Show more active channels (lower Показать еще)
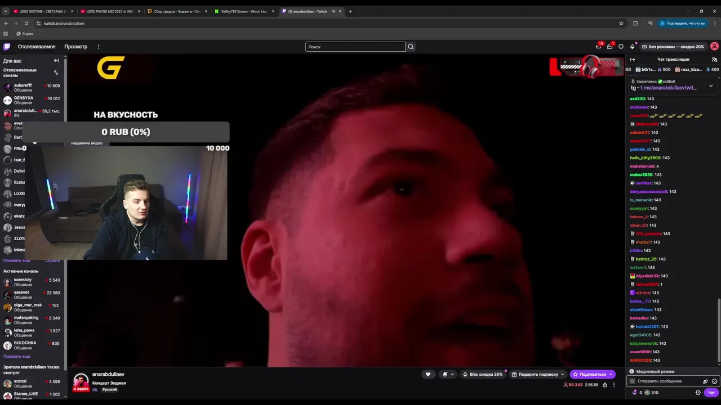Image resolution: width=721 pixels, height=405 pixels. tap(17, 356)
